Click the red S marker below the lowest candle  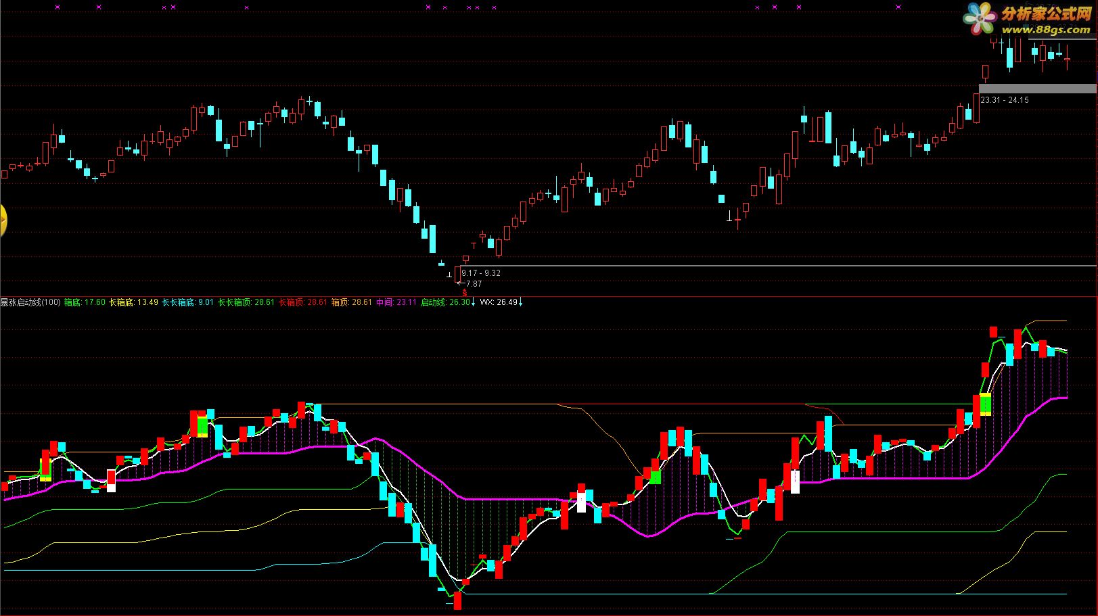coord(464,292)
